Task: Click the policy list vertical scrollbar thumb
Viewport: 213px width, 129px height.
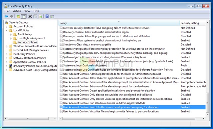Action: click(x=207, y=102)
